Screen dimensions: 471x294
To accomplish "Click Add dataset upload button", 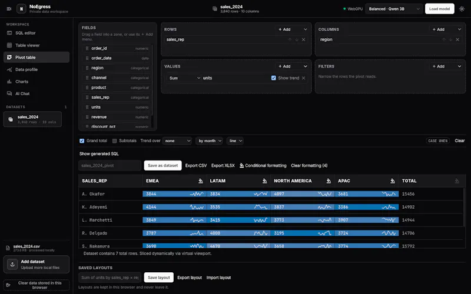I will 37,264.
